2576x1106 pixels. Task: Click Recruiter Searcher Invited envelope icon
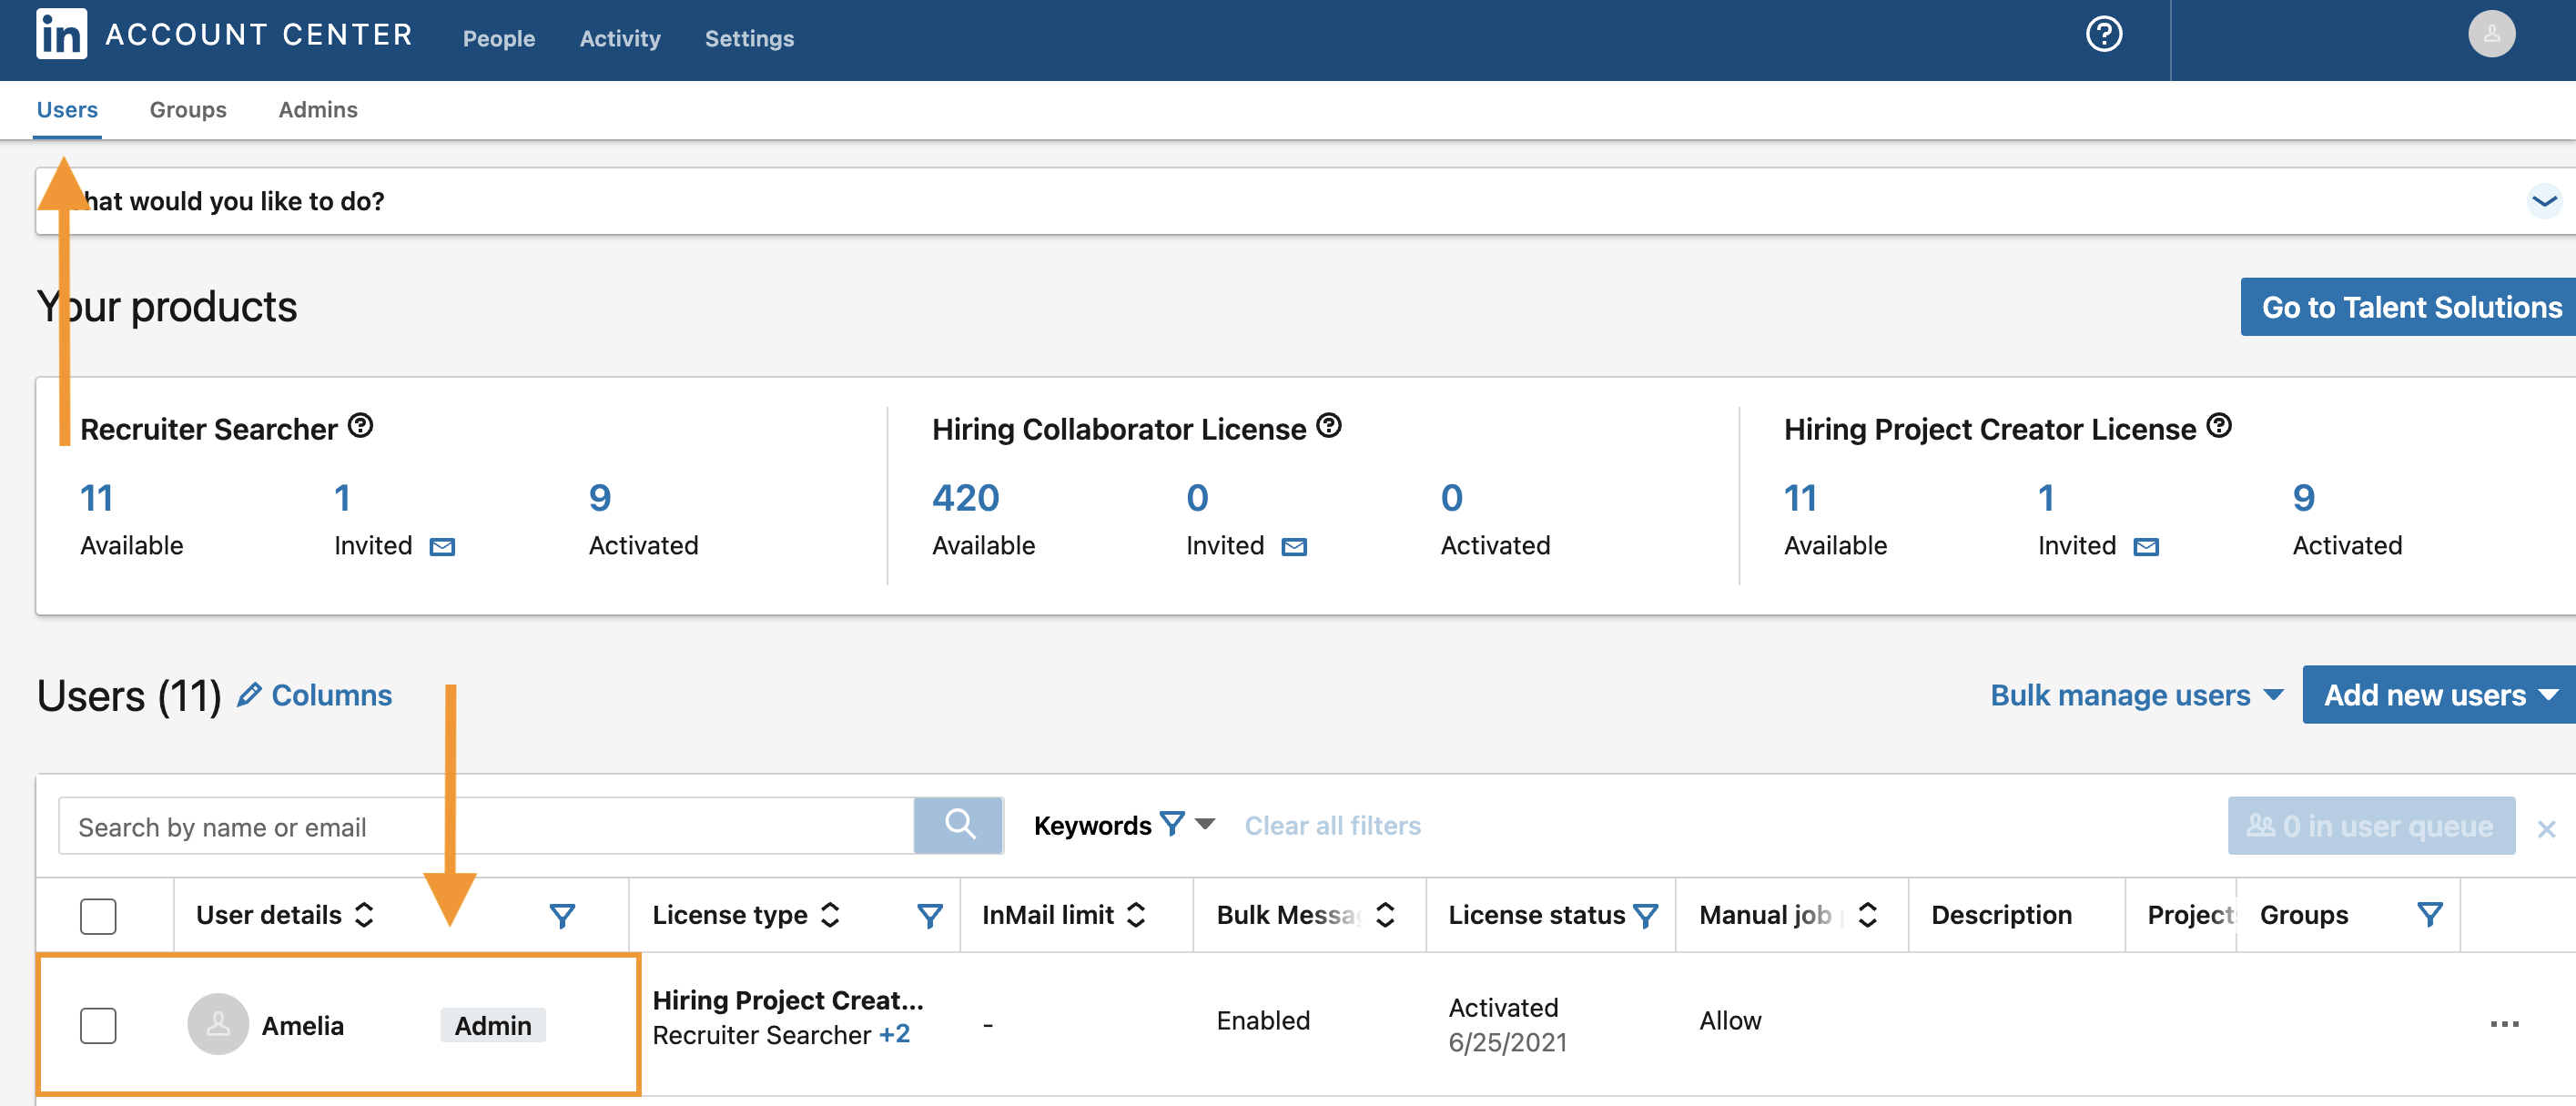(x=442, y=547)
